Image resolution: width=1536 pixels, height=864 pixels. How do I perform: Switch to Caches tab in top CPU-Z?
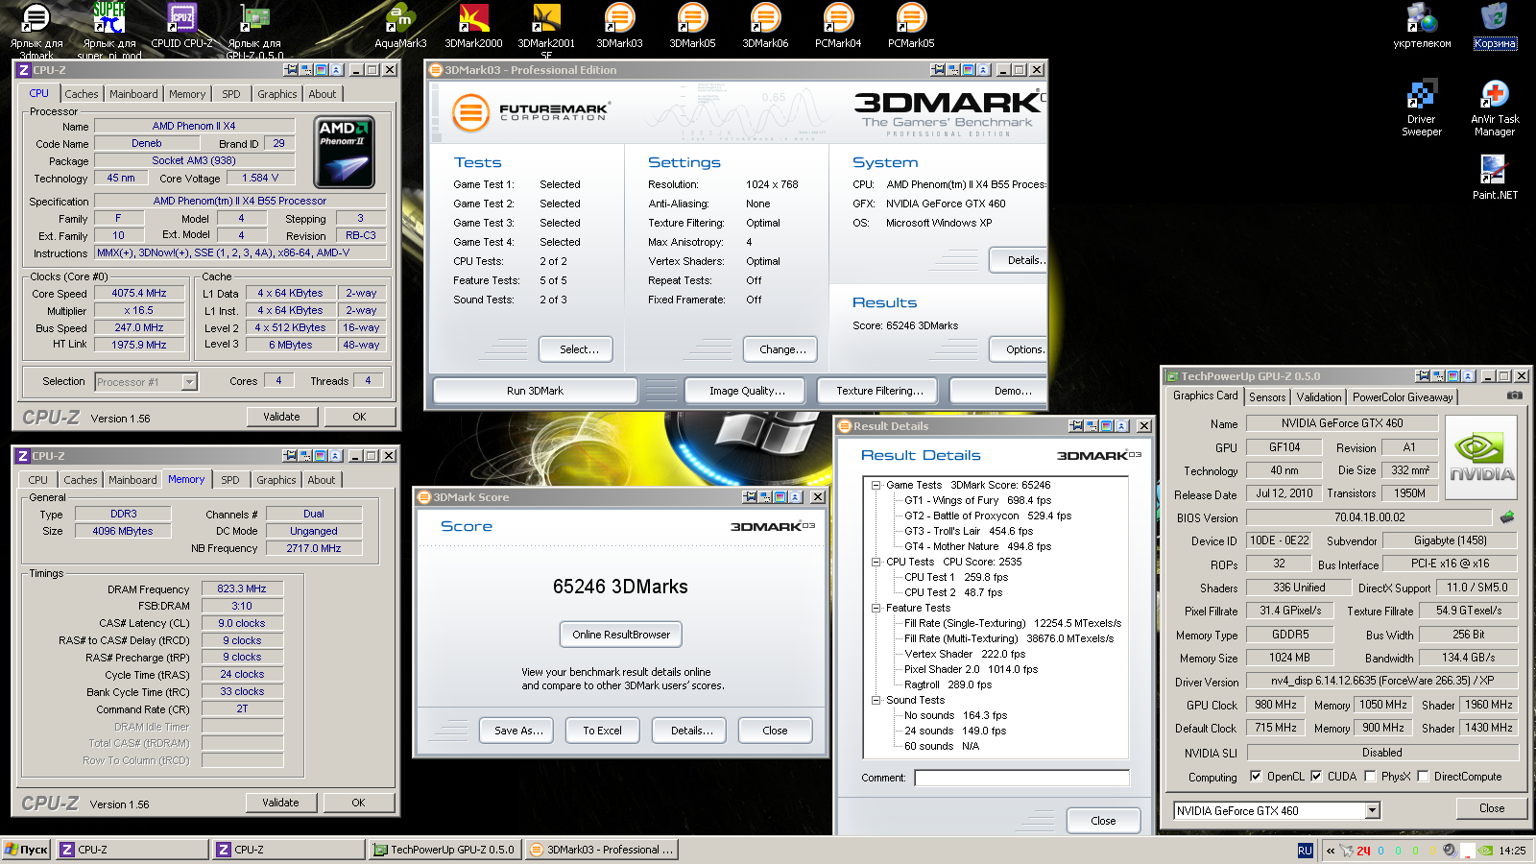(x=82, y=94)
